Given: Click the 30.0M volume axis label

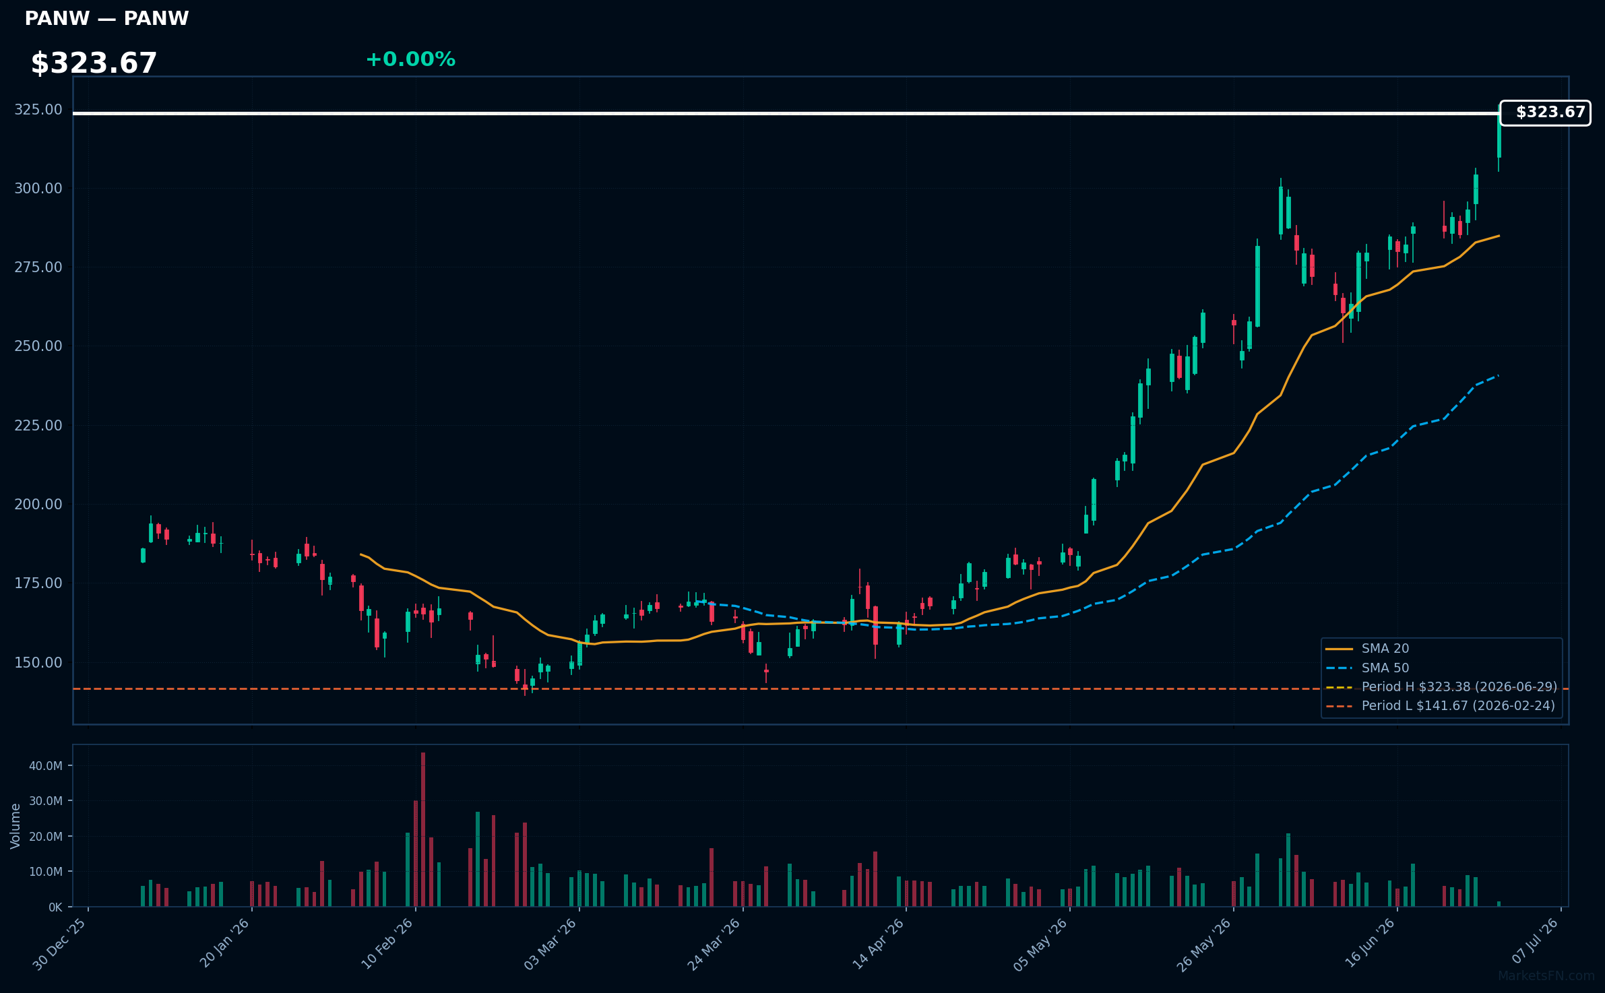Looking at the screenshot, I should [x=46, y=801].
